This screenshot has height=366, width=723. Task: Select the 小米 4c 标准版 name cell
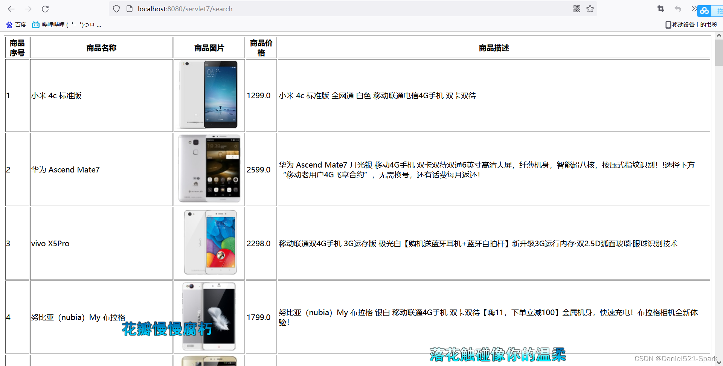[x=101, y=96]
